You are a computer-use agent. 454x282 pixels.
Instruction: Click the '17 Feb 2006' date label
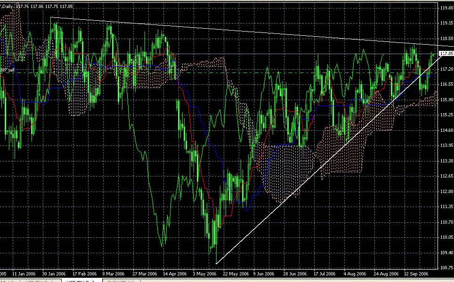pos(85,274)
